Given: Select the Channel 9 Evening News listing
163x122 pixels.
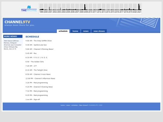Looking at the screenshot, I should [39, 87].
